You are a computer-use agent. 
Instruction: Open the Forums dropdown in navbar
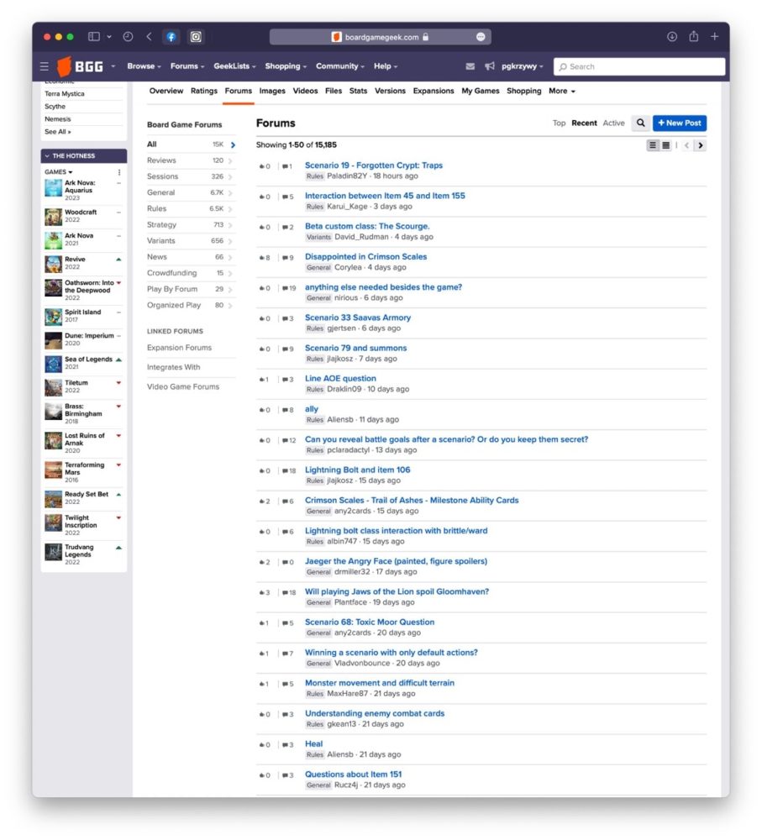[x=187, y=66]
